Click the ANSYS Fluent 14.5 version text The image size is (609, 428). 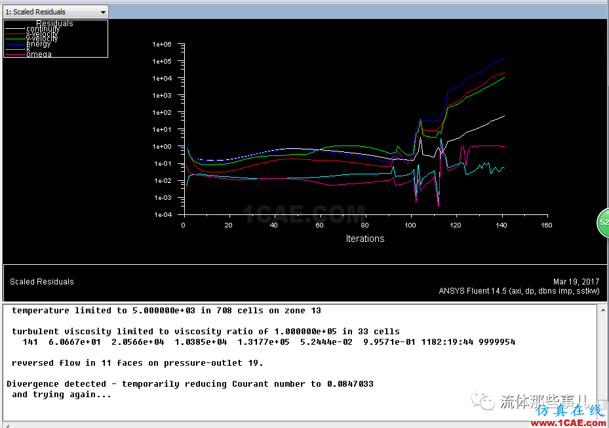[x=519, y=291]
